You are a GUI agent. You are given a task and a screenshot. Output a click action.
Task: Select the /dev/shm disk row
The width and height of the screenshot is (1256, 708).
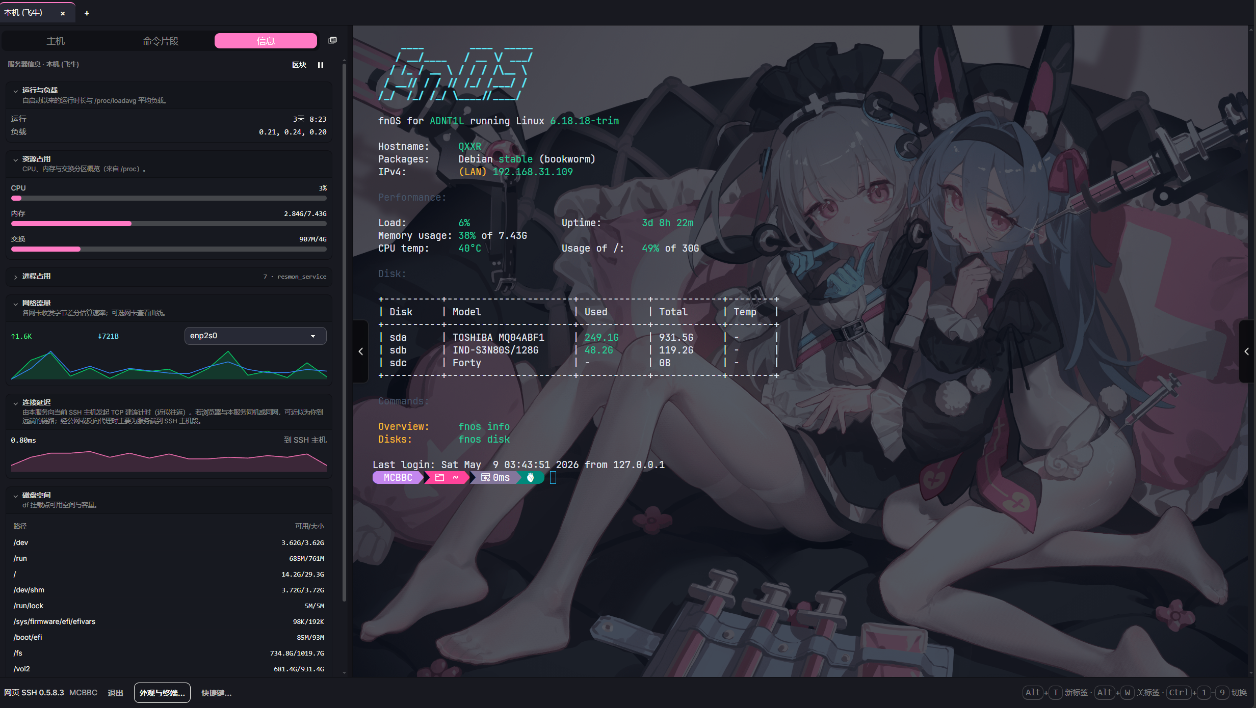(x=169, y=590)
